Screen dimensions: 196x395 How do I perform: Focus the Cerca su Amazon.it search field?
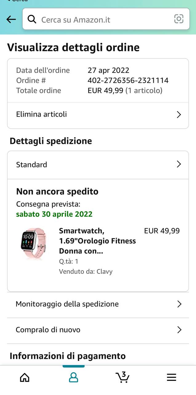pos(105,19)
